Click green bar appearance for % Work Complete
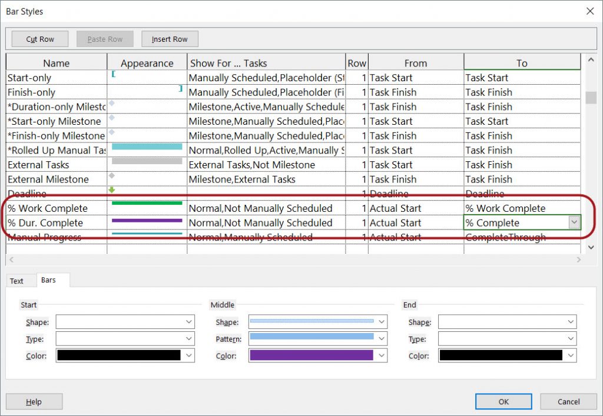 [x=147, y=203]
